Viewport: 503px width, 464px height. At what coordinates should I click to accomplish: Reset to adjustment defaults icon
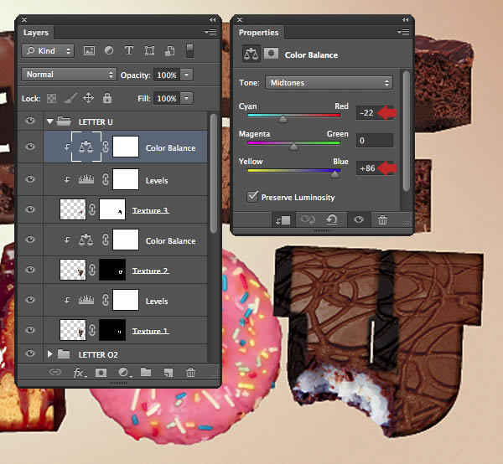pyautogui.click(x=332, y=219)
